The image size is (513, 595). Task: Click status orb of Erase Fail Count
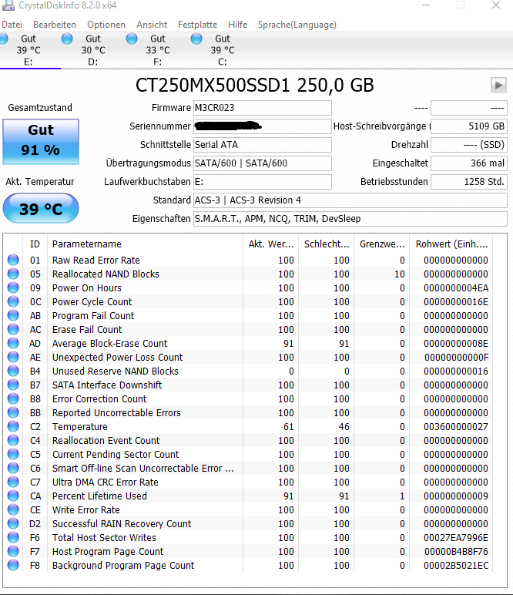pos(13,329)
